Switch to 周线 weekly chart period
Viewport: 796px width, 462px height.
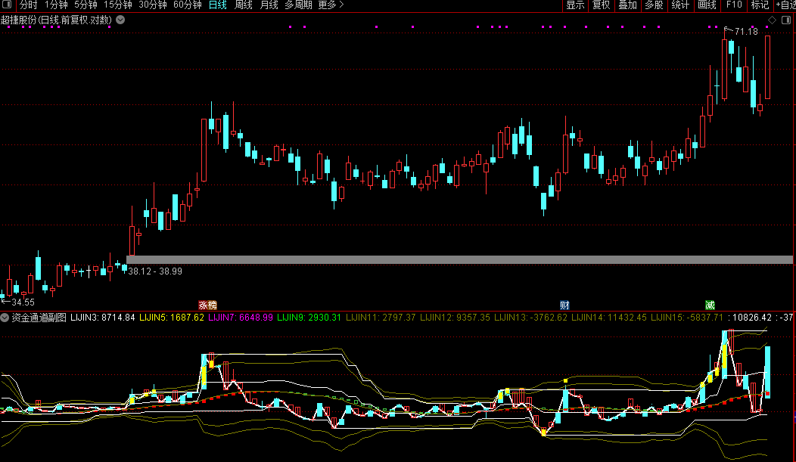pyautogui.click(x=243, y=5)
